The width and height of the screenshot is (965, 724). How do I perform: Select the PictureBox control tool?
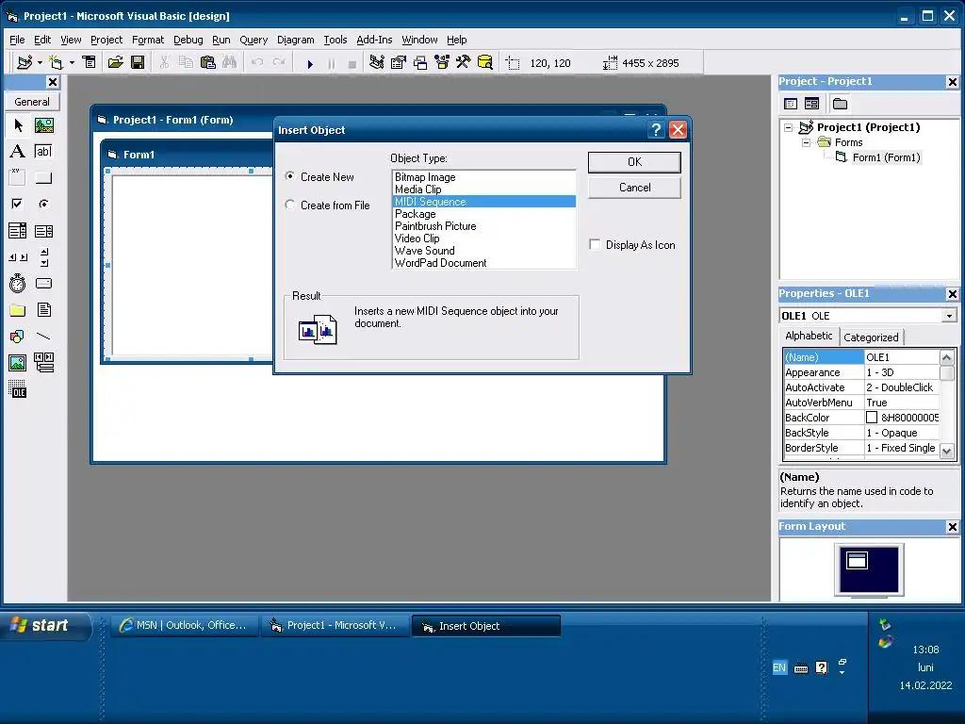[43, 125]
